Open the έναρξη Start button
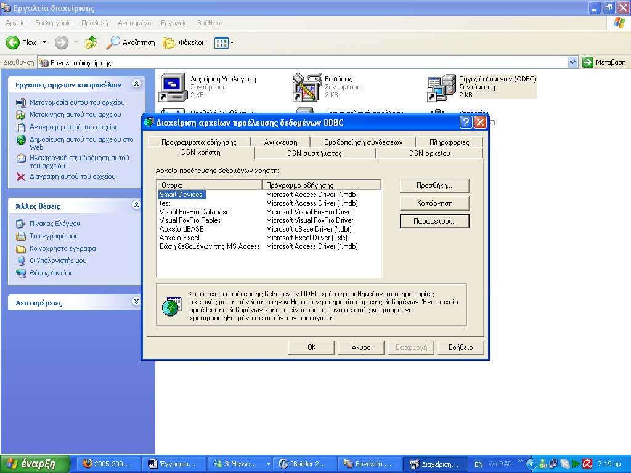Screen dimensions: 631x473 tap(35, 464)
